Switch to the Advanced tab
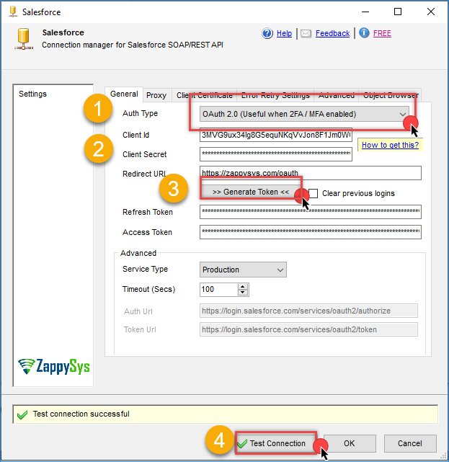Screen dimensions: 449x462 pyautogui.click(x=336, y=95)
